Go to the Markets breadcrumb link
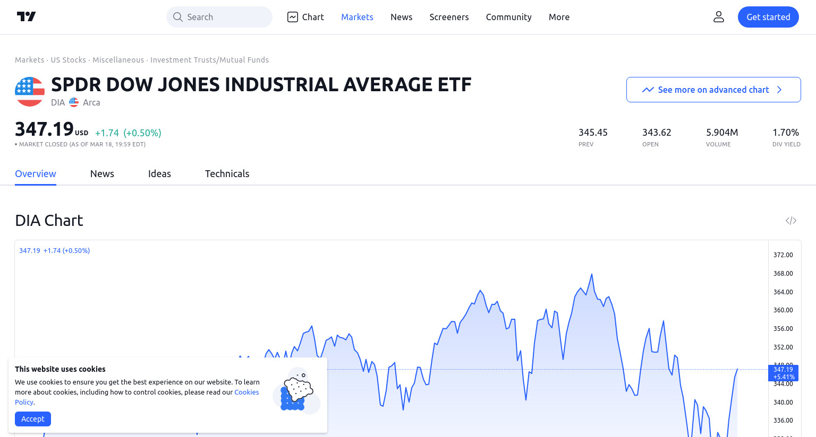The height and width of the screenshot is (437, 816). pos(30,60)
